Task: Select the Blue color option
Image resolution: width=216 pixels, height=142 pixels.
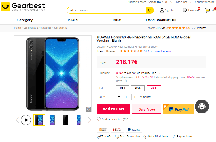Action: [x=138, y=88]
